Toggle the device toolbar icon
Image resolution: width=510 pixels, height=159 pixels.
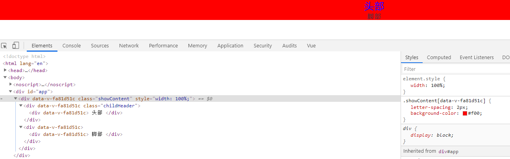coord(16,46)
